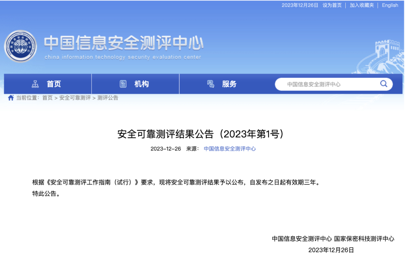Click the 设为首页 link

pos(332,5)
